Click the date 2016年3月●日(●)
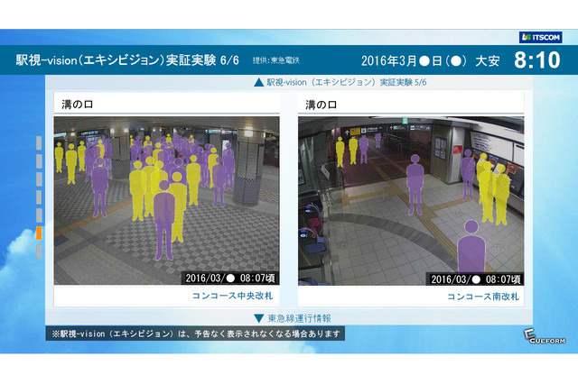 [414, 60]
